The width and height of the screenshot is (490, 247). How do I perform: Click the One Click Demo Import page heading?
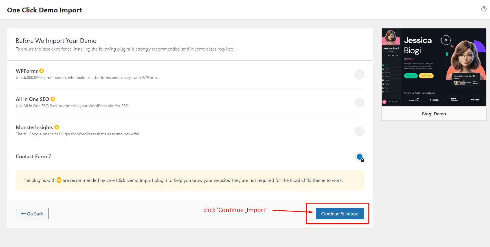pos(45,10)
